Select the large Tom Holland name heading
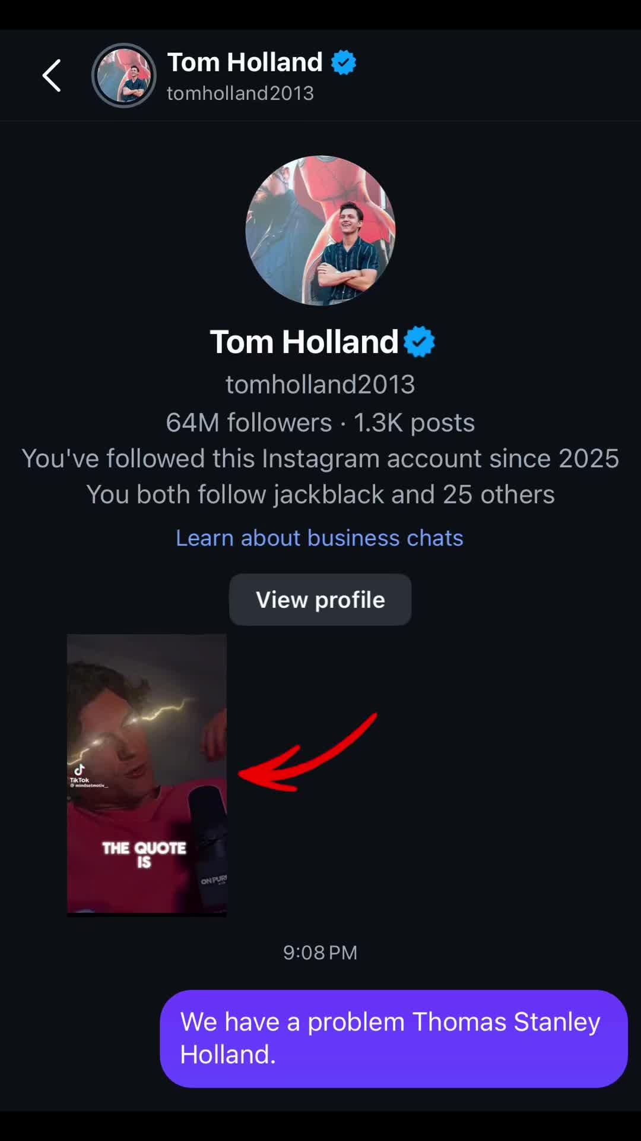Viewport: 641px width, 1141px height. [x=304, y=342]
